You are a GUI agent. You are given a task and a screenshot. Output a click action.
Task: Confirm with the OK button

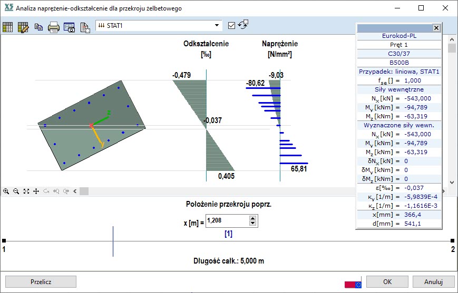(x=387, y=281)
